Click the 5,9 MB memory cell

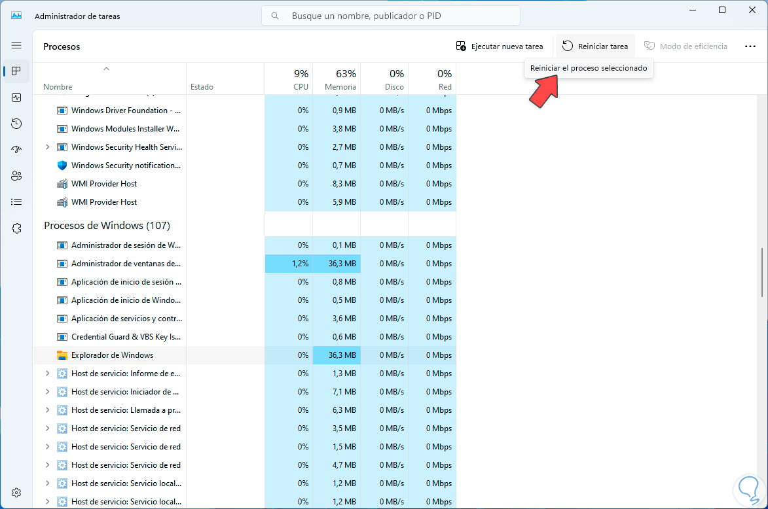[337, 202]
